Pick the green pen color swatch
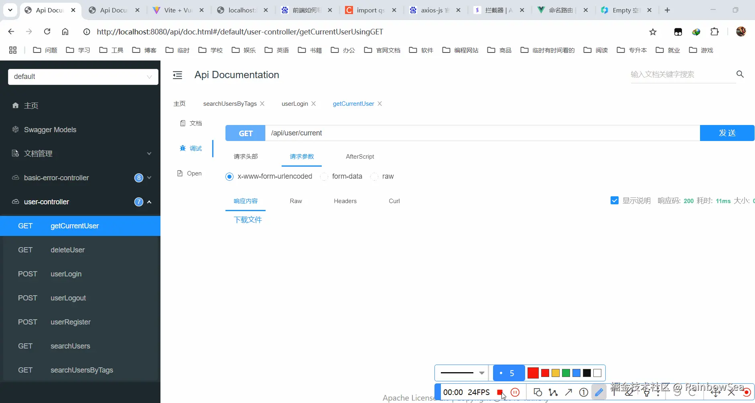Screen dimensions: 755x403 tap(566, 373)
